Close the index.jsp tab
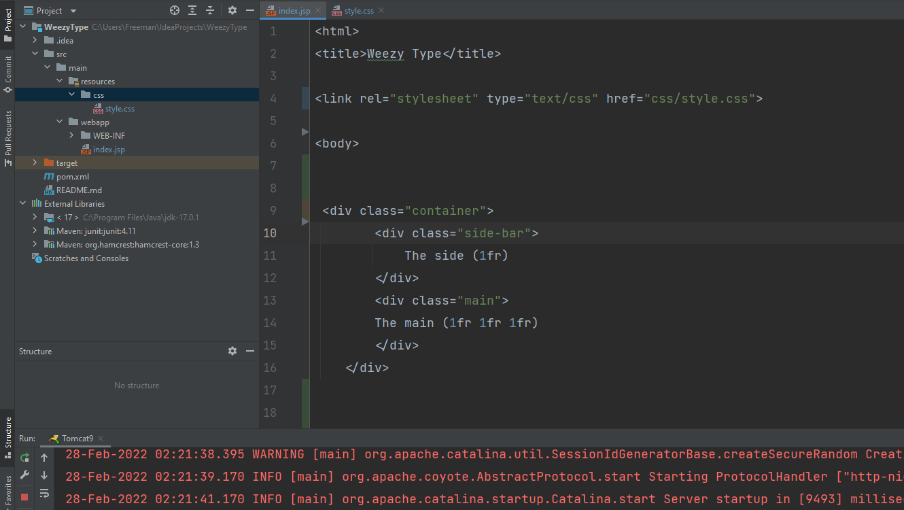The width and height of the screenshot is (904, 510). pyautogui.click(x=318, y=11)
